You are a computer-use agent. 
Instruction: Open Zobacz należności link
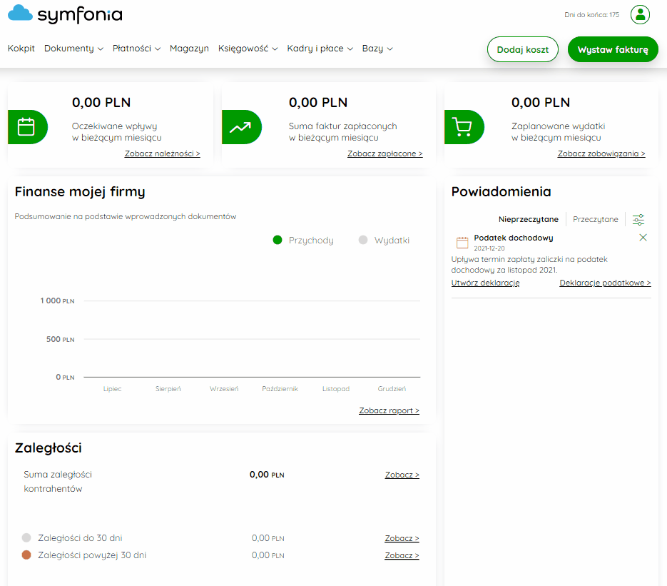tap(162, 153)
